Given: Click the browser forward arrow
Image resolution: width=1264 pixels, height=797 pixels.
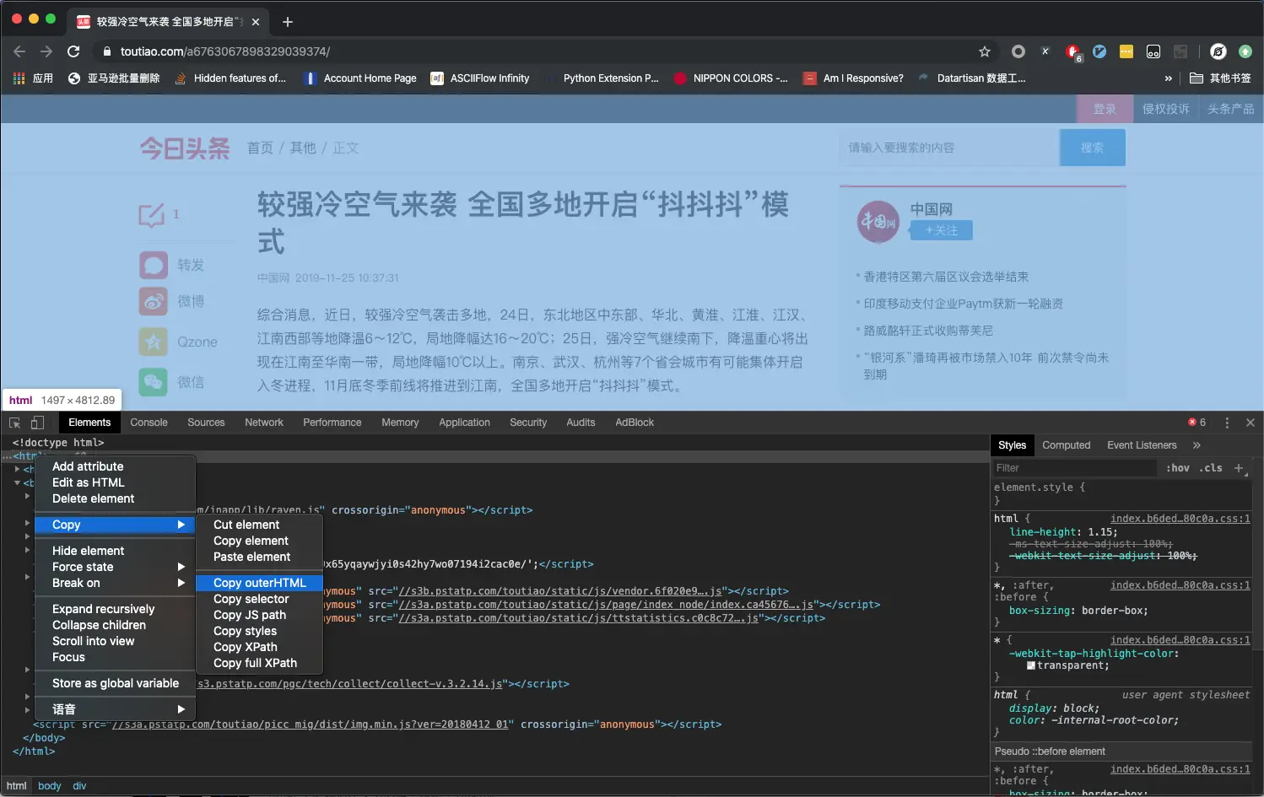Looking at the screenshot, I should [x=46, y=51].
